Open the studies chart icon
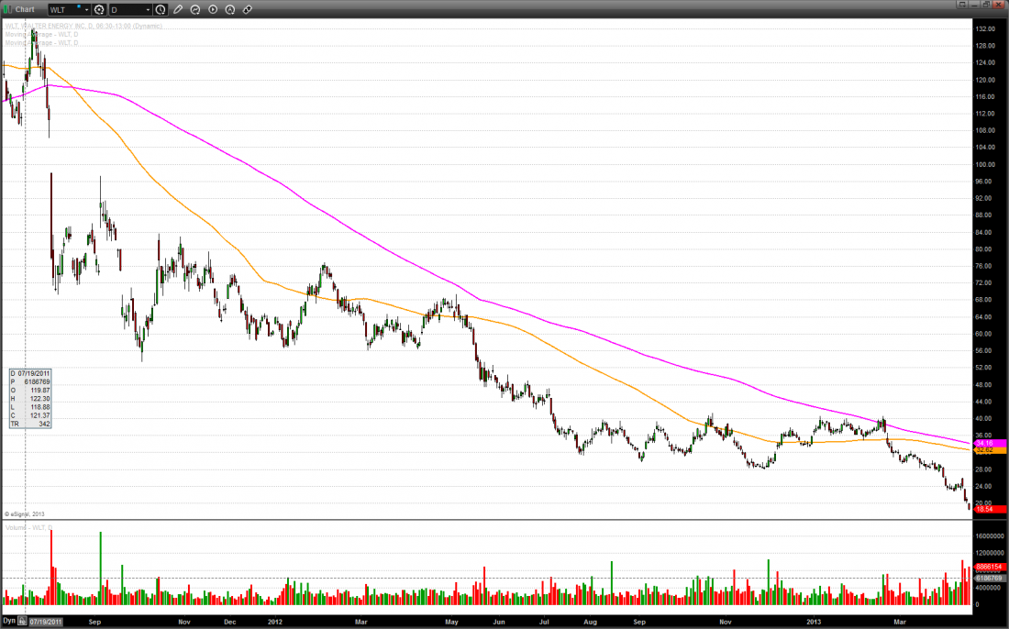 tap(196, 9)
